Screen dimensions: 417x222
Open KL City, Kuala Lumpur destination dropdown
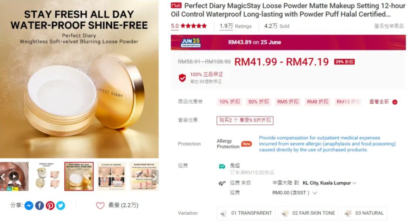[329, 183]
